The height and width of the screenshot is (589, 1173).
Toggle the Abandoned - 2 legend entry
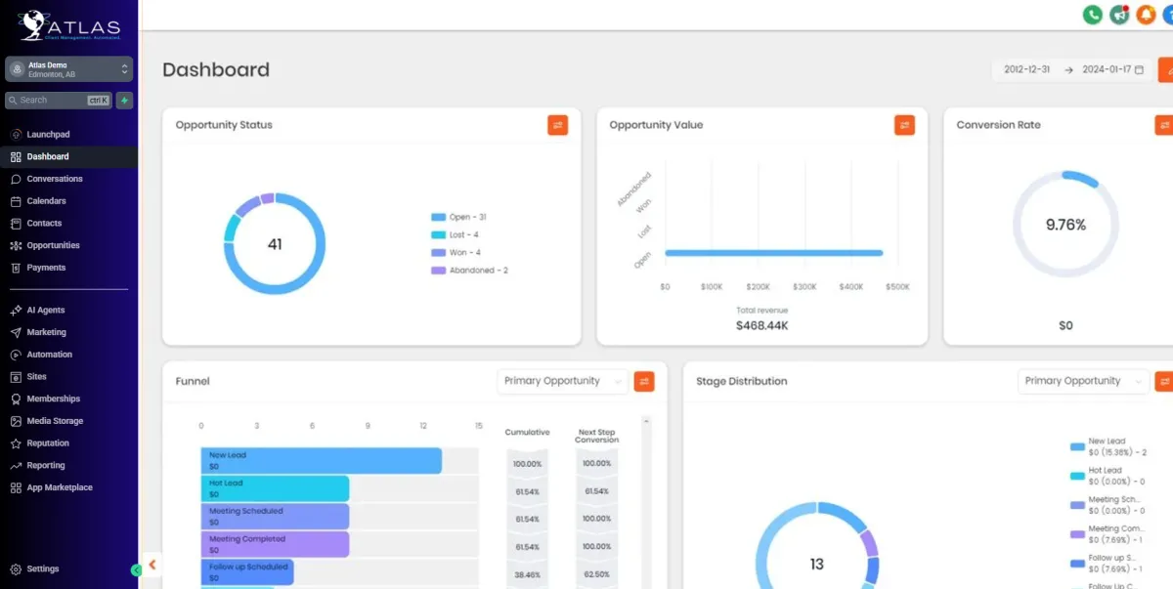coord(469,270)
